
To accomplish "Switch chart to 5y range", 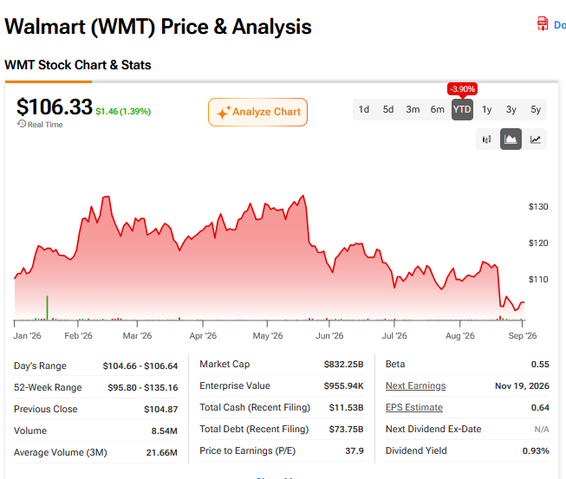I will point(536,109).
